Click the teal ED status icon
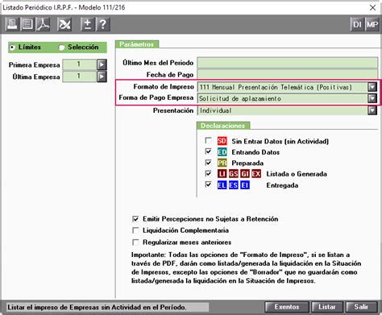Viewport: 382px width, 315px height. tap(222, 152)
